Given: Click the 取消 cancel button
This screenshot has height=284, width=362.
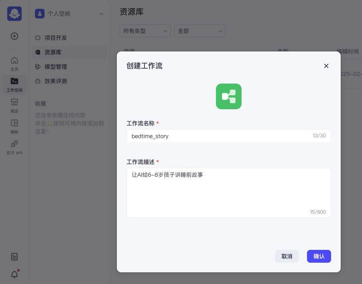Looking at the screenshot, I should pos(287,256).
